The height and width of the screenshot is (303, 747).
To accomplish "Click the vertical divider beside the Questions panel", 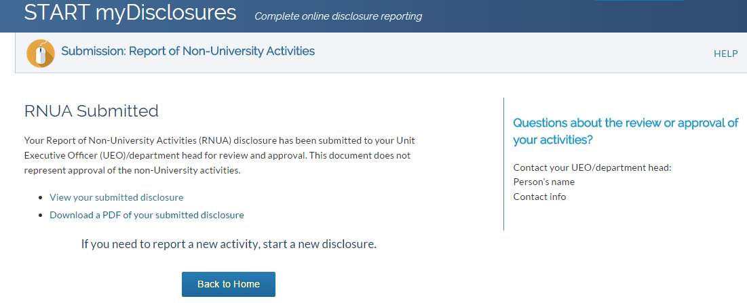I will click(503, 164).
